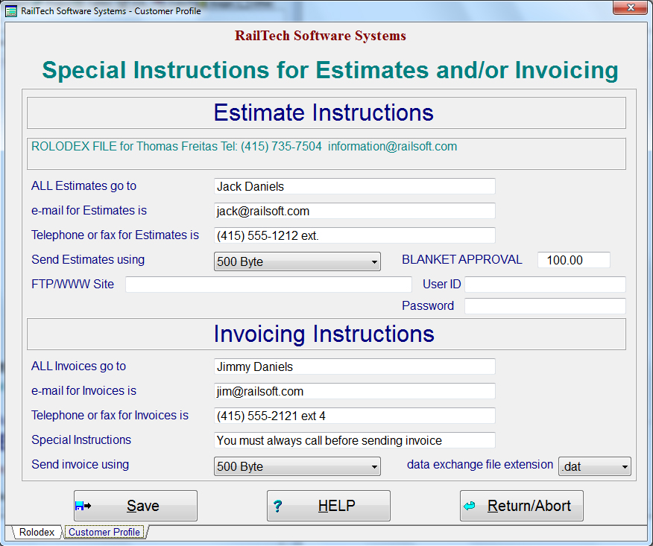Click the empty FTP/WWW Site field
The height and width of the screenshot is (546, 653).
click(268, 284)
